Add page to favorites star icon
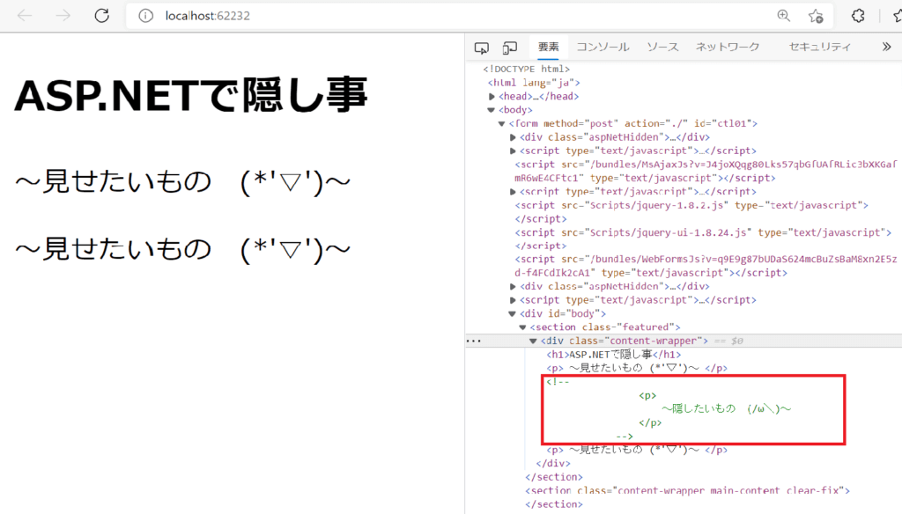Viewport: 902px width, 514px height. (x=816, y=16)
